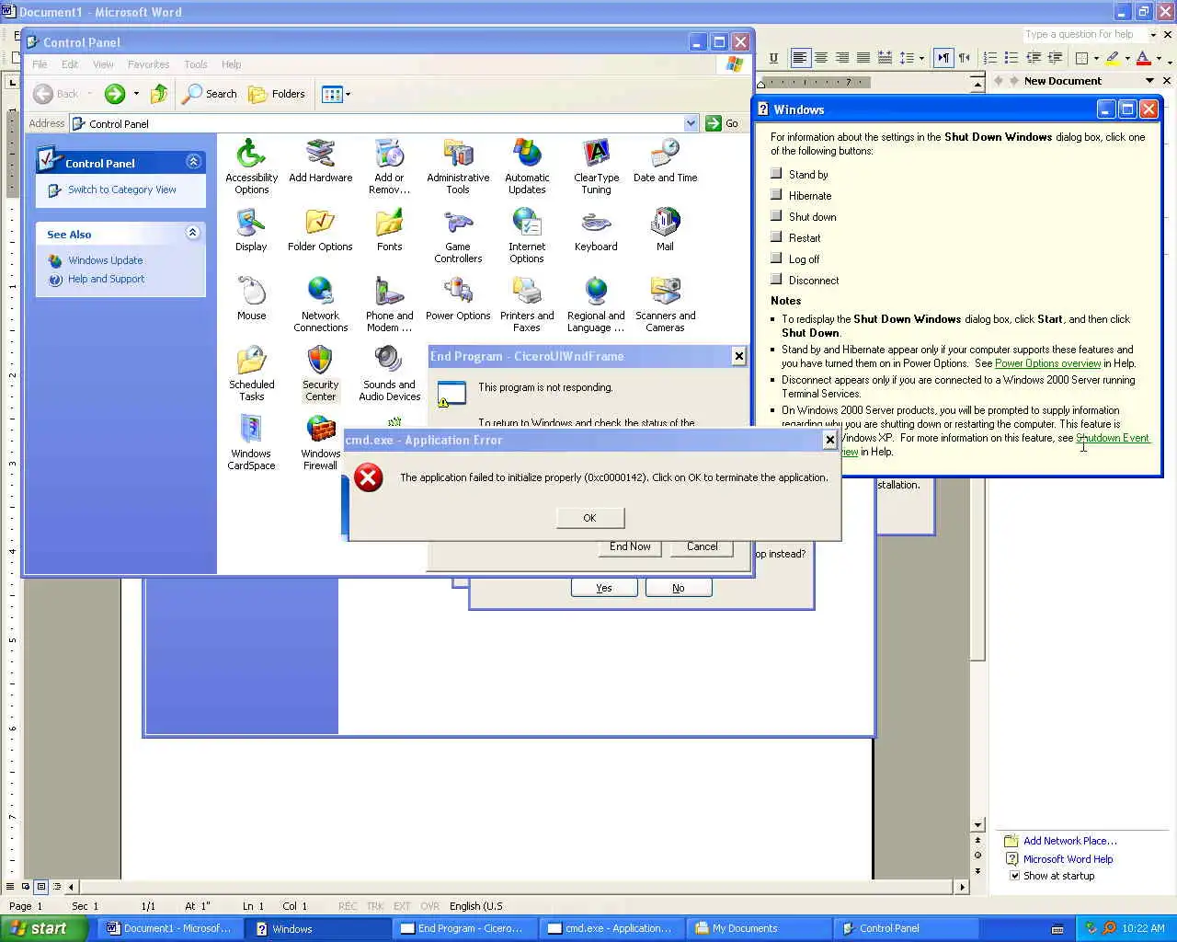Click End Now button
This screenshot has width=1177, height=942.
(630, 546)
